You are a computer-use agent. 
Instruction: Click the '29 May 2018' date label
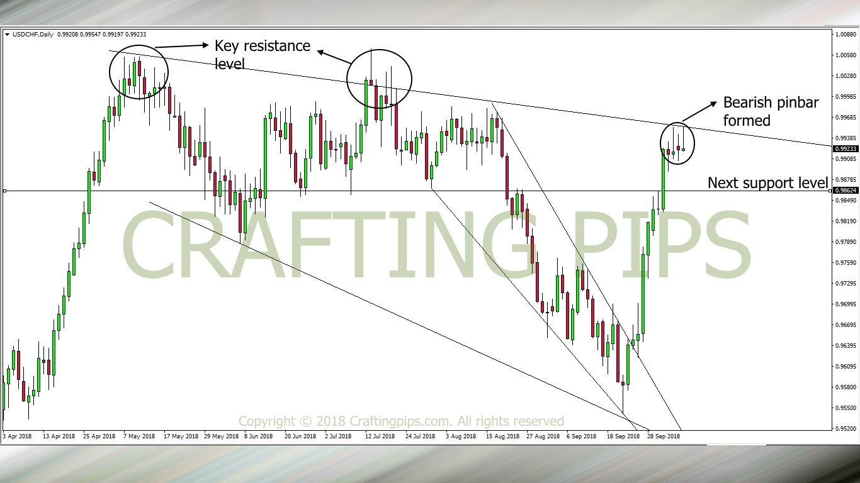click(x=220, y=436)
